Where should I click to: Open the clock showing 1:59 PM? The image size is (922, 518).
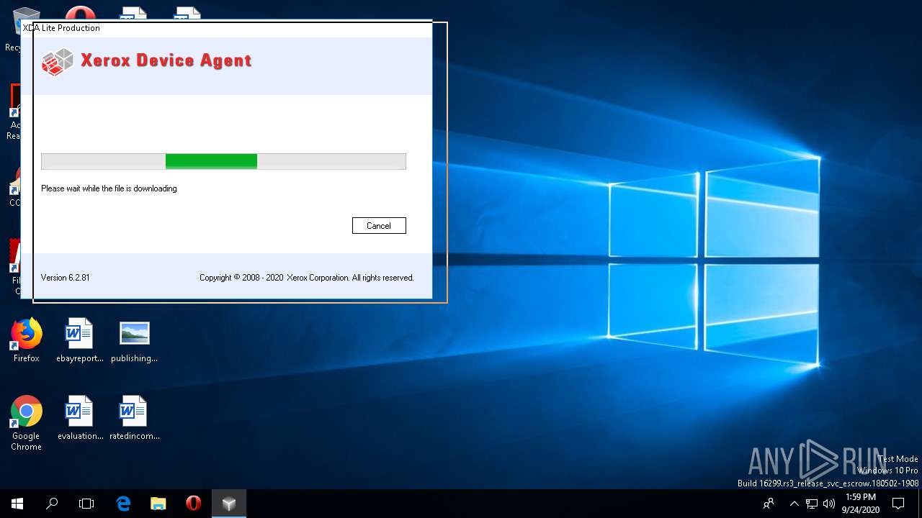(x=861, y=504)
